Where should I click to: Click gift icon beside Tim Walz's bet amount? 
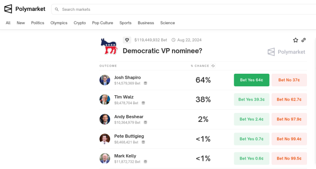[x=143, y=103]
